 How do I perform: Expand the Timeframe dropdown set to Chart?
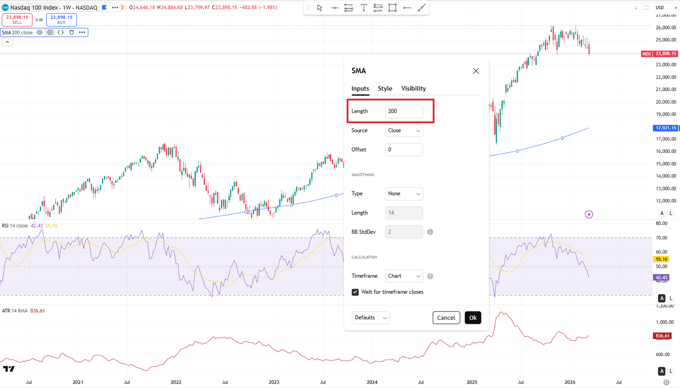click(x=404, y=276)
